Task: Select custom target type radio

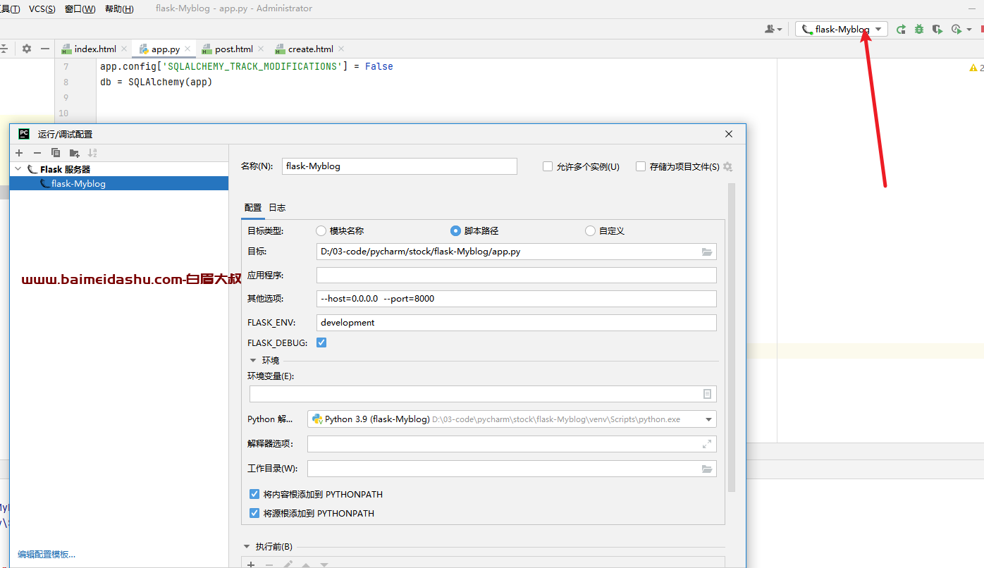Action: click(591, 231)
